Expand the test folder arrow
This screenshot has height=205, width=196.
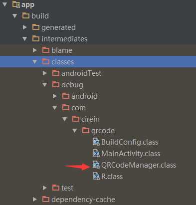pyautogui.click(x=45, y=188)
